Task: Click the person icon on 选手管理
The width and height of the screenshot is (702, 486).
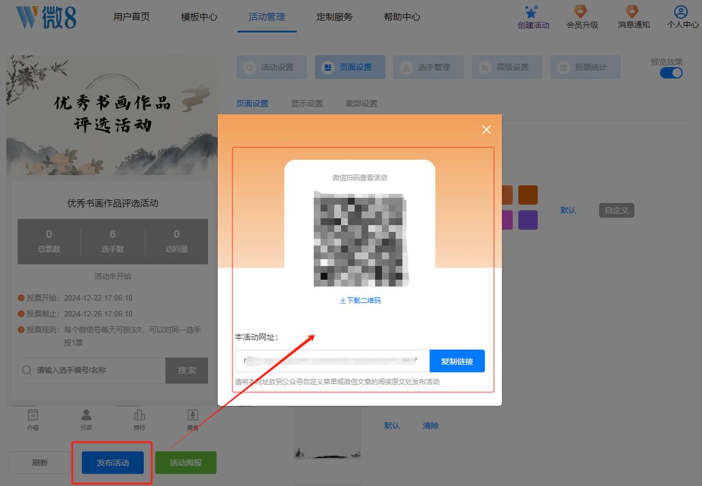Action: (407, 68)
